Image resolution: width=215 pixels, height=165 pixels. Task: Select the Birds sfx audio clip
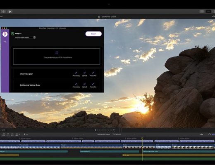coord(169,155)
